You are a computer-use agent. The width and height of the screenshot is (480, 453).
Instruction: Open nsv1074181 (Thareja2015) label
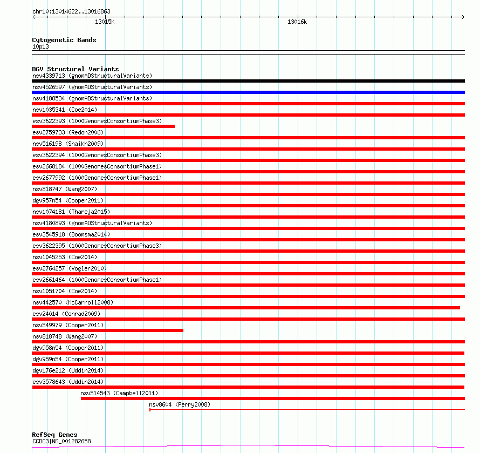(x=71, y=212)
